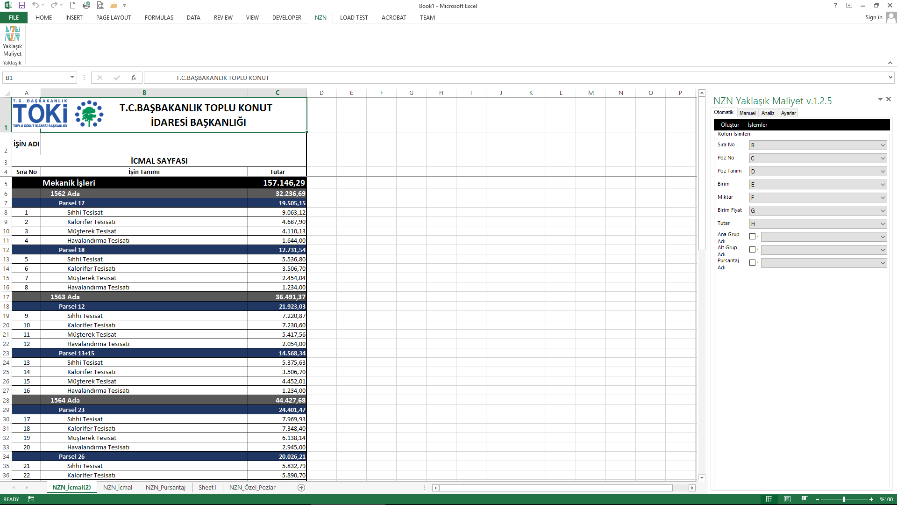Viewport: 897px width, 505px height.
Task: Switch to Page Layout view in status bar
Action: 787,499
